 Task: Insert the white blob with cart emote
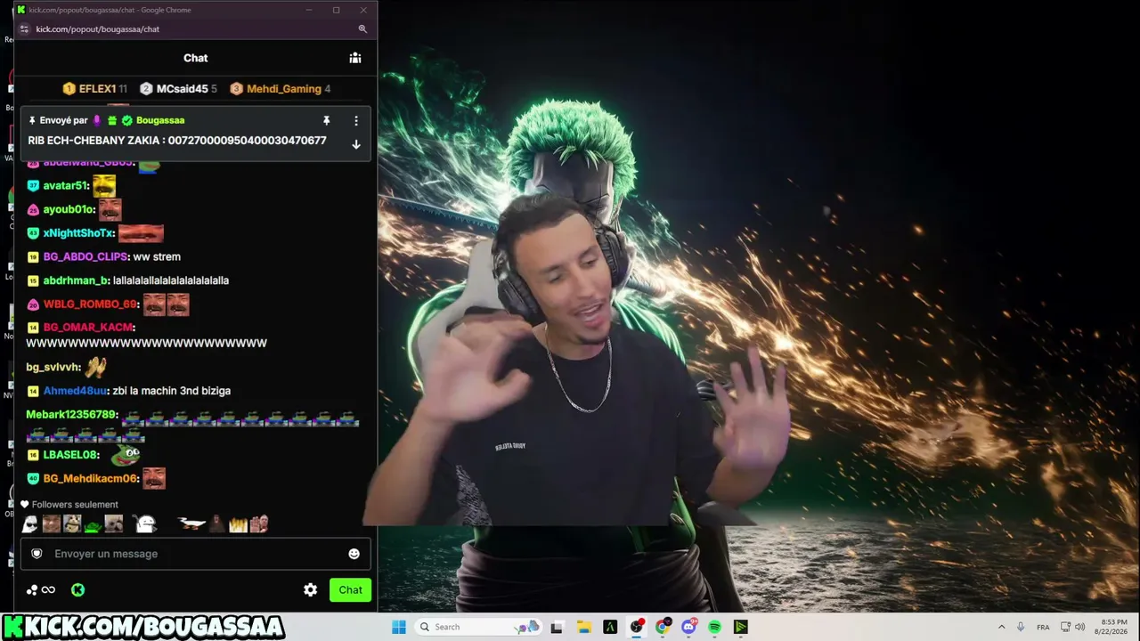coord(144,524)
